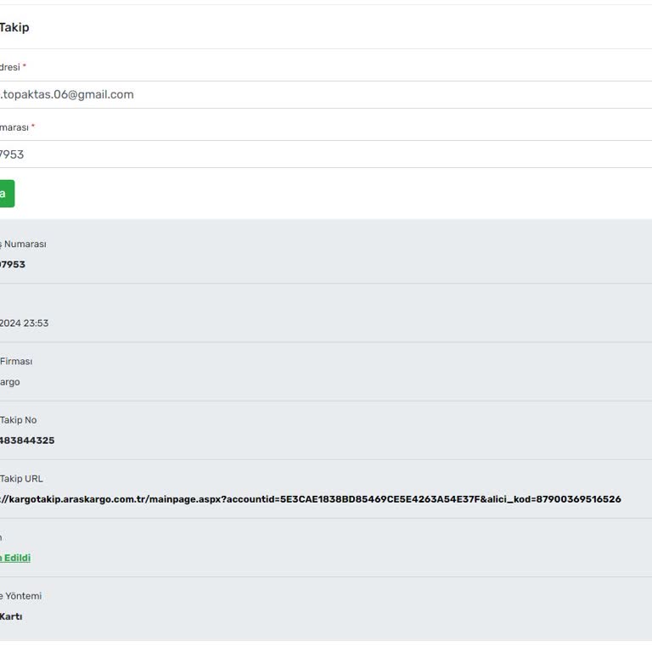652x652 pixels.
Task: Select the cargo company name value 'argo'
Action: (10, 382)
